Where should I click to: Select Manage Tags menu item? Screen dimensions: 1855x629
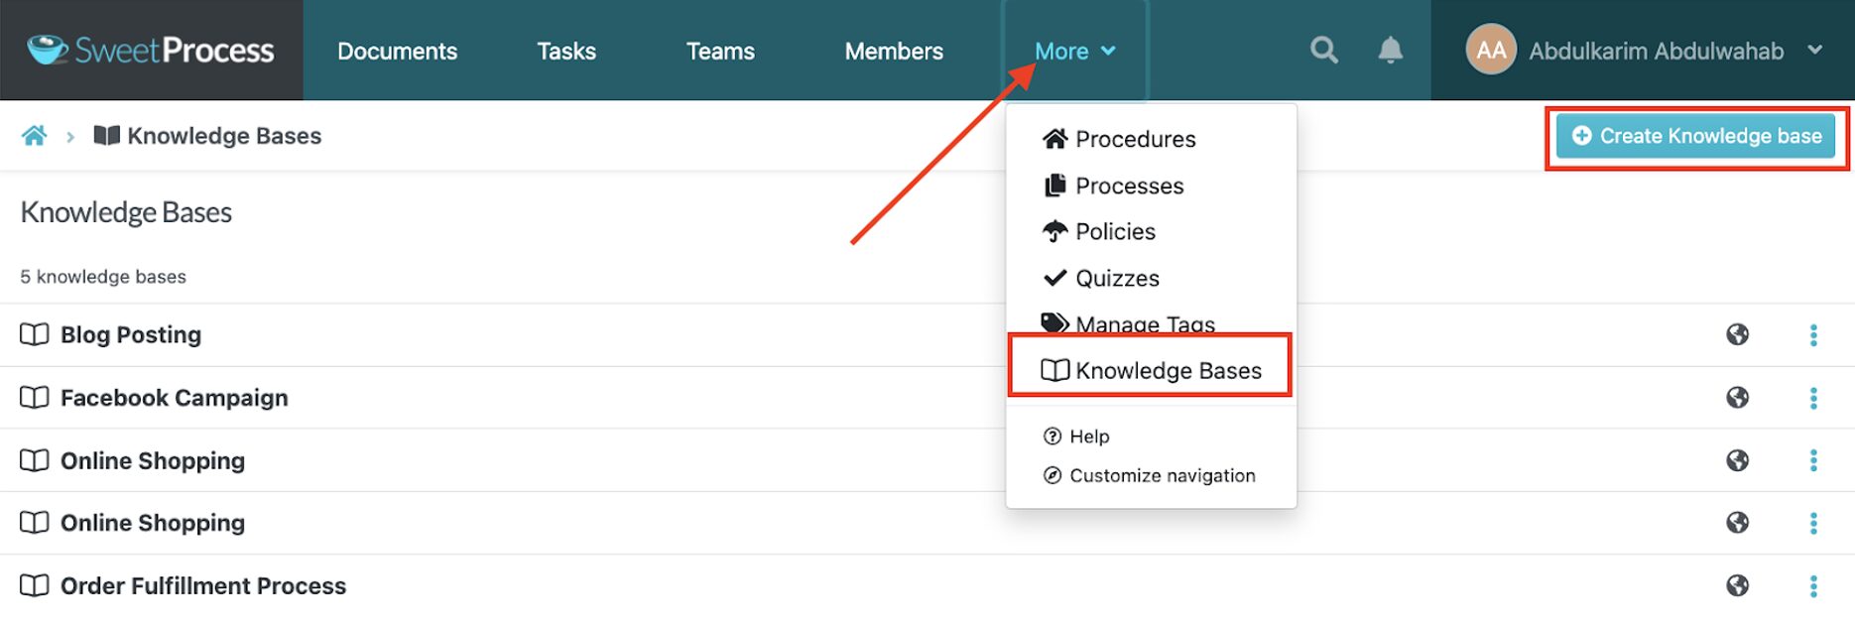1128,322
